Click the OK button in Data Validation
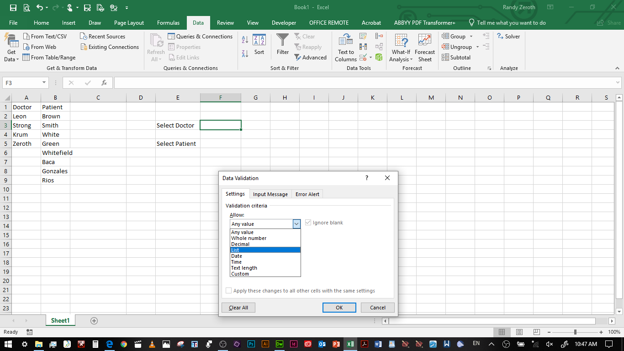The height and width of the screenshot is (351, 624). [x=339, y=307]
